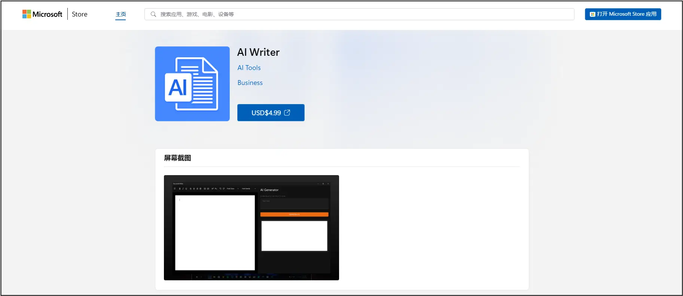Click the 屏幕截图 section heading

point(177,158)
